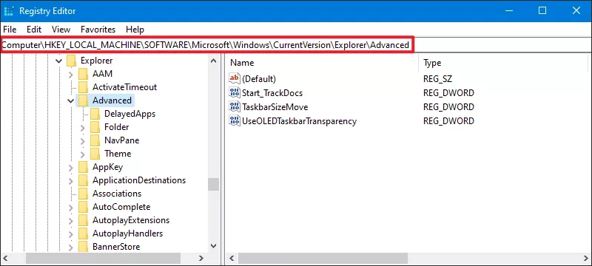Click values pane horizontal scrollbar thumb
The image size is (592, 266).
pos(323,259)
